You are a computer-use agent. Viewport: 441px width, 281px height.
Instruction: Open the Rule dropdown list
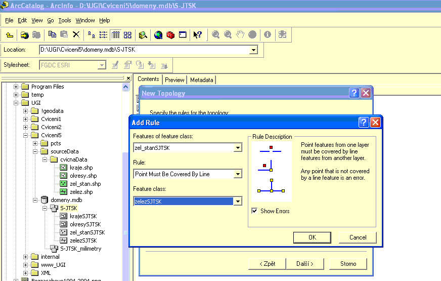tap(238, 174)
